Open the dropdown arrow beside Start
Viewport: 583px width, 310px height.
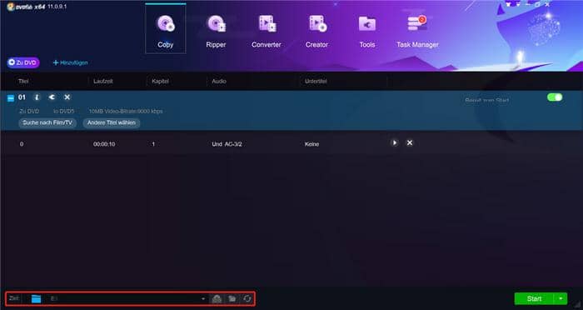[x=561, y=298]
